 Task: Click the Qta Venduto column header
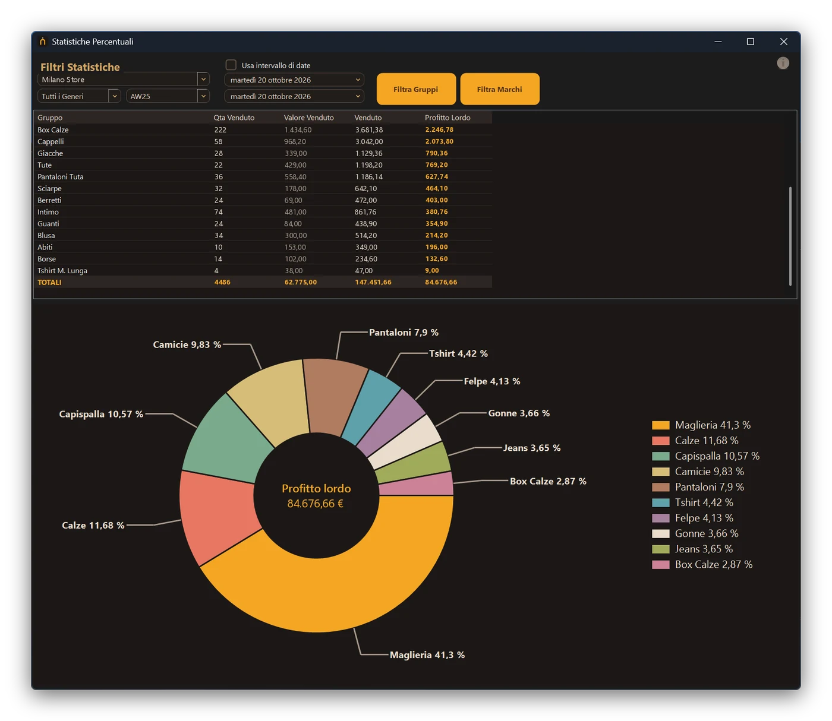point(234,118)
